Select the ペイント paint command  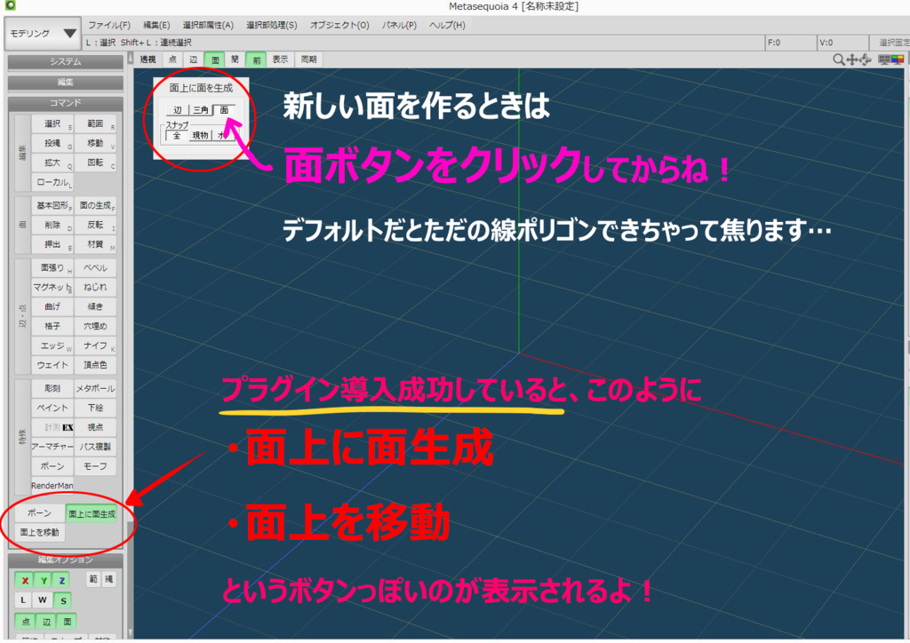tap(52, 409)
